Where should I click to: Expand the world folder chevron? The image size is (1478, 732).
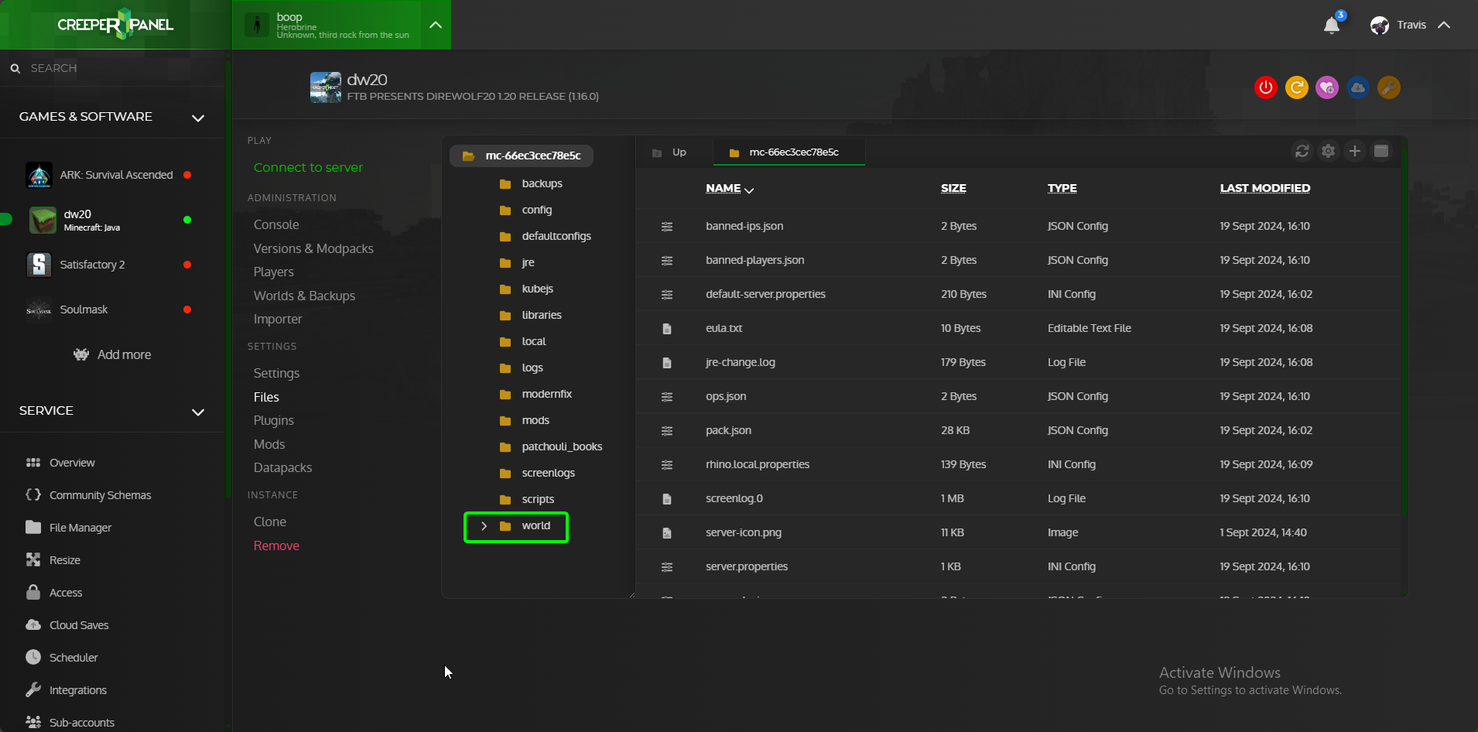coord(484,526)
